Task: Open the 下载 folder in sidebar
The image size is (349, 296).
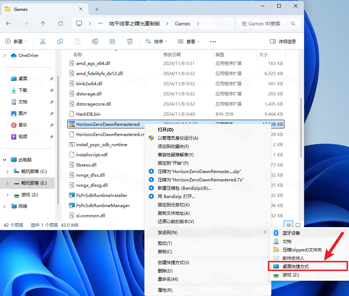Action: (23, 90)
